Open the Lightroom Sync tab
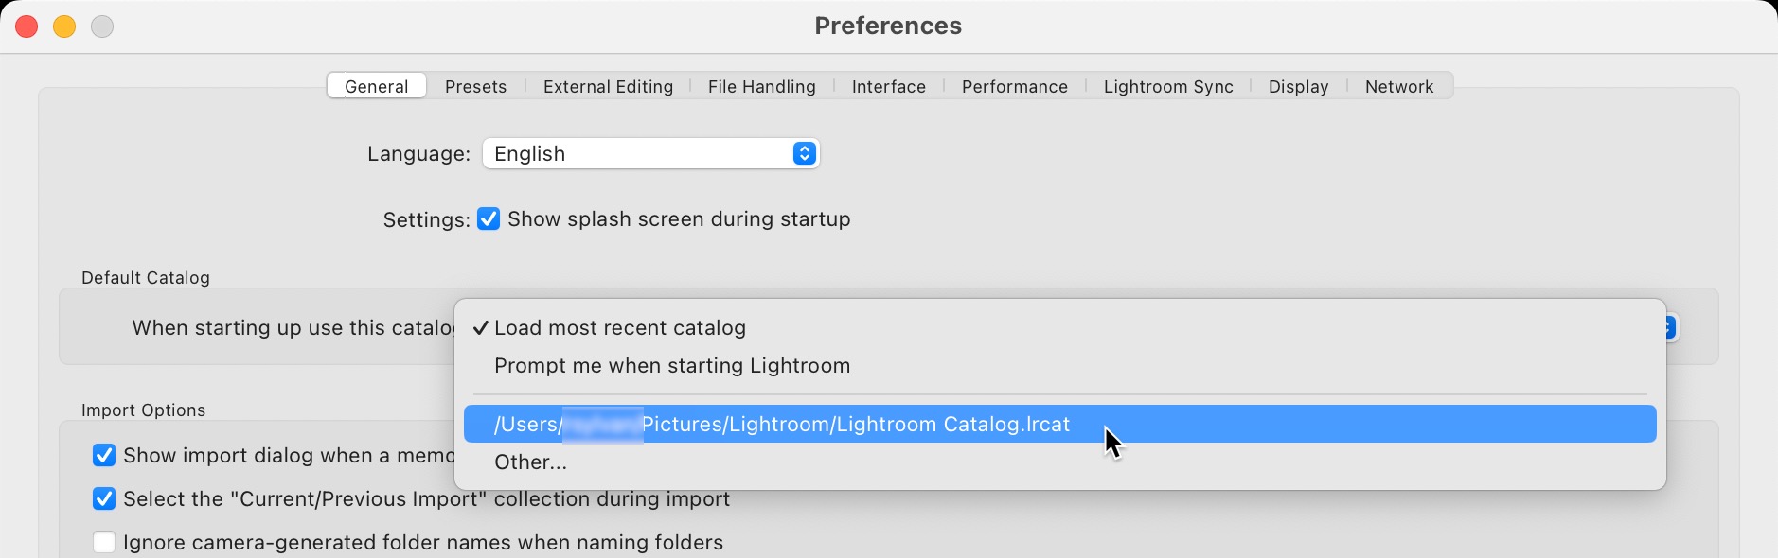Screen dimensions: 1778x558 pos(1167,86)
